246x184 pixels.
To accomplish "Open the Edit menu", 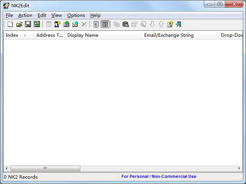I will (x=42, y=16).
